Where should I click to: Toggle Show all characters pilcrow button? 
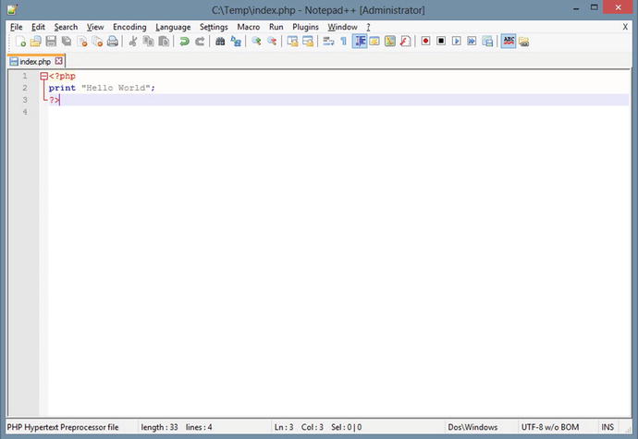[343, 42]
